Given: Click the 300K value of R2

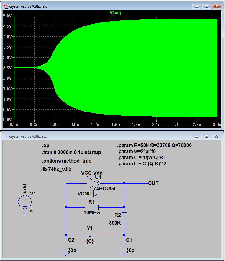Looking at the screenshot, I should coord(115,223).
